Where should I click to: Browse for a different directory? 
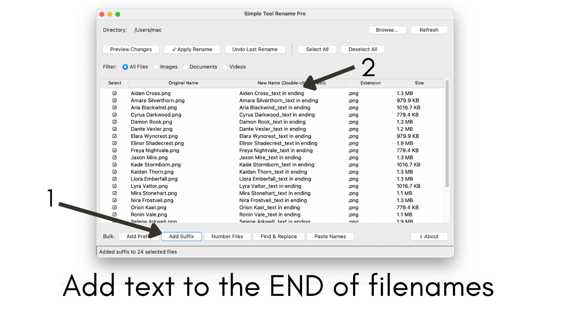point(387,30)
